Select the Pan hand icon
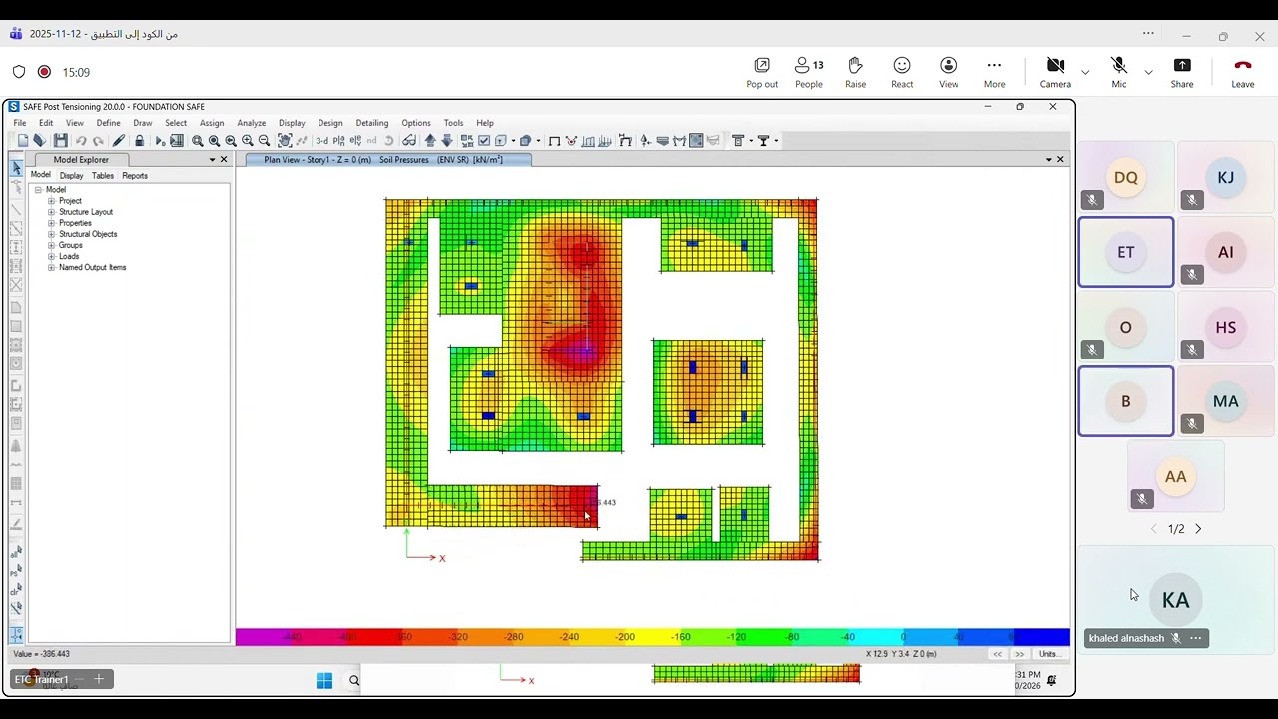Viewport: 1278px width, 719px height. click(x=285, y=141)
